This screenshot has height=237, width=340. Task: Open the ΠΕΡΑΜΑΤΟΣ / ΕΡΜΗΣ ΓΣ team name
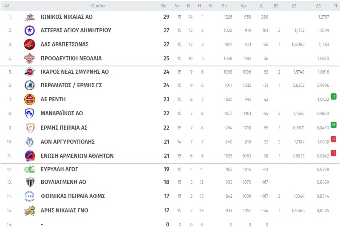(x=71, y=85)
